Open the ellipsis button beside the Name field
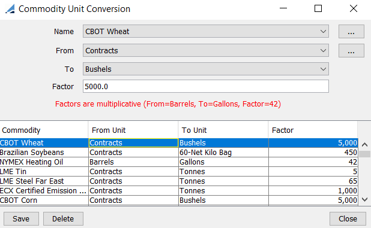Viewport: 371px width, 228px height. (x=351, y=31)
